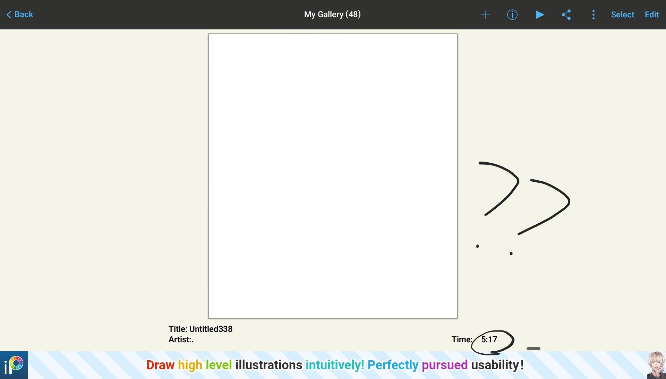Share the artwork via the share icon
This screenshot has width=666, height=379.
(566, 15)
